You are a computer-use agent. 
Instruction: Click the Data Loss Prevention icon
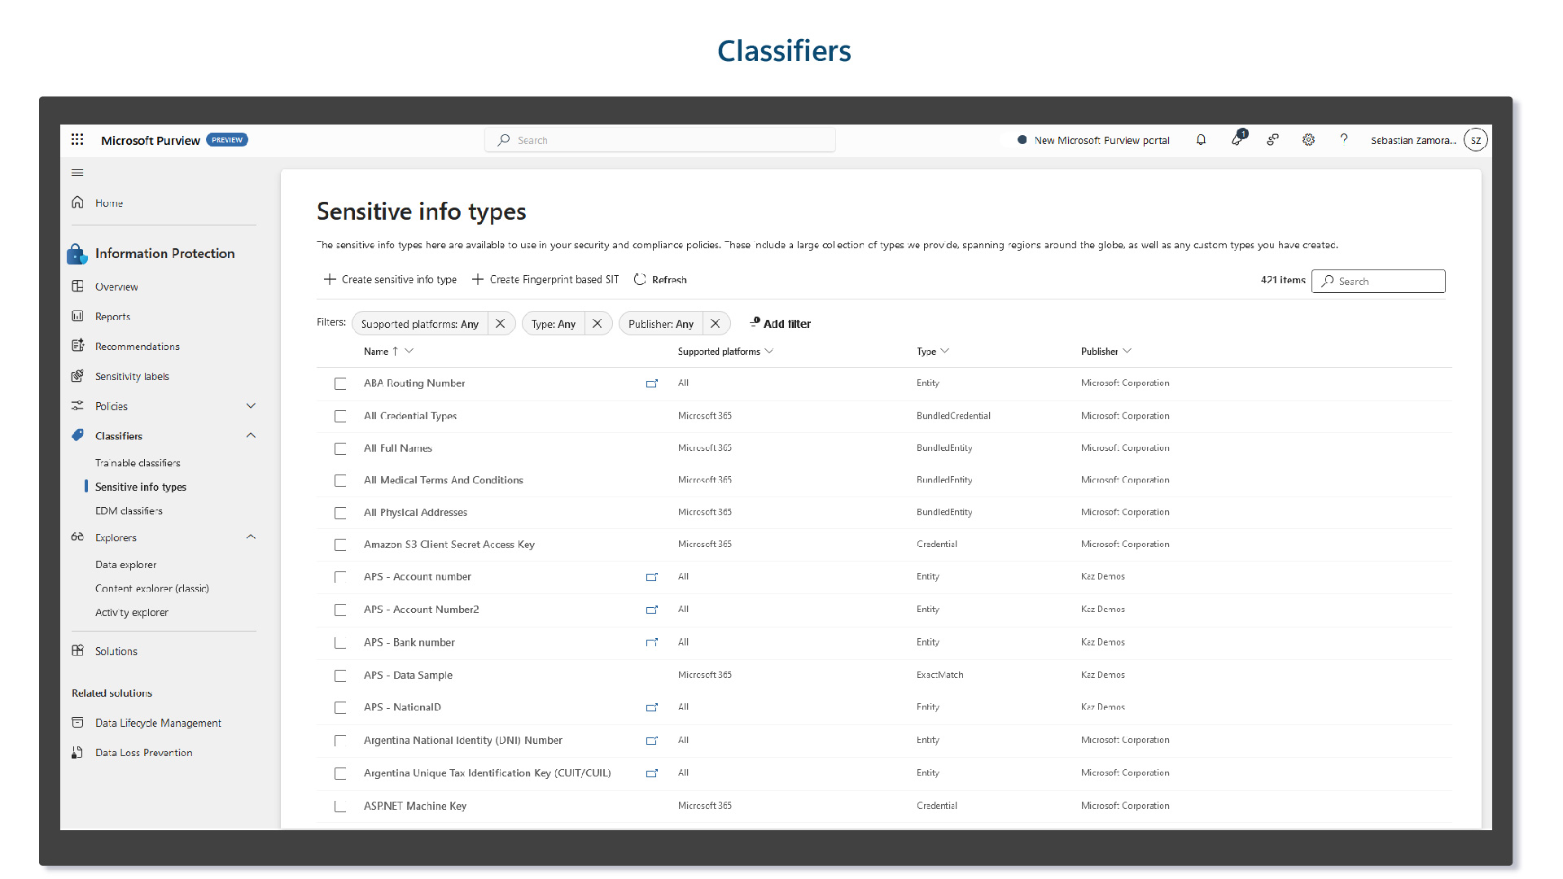[78, 753]
